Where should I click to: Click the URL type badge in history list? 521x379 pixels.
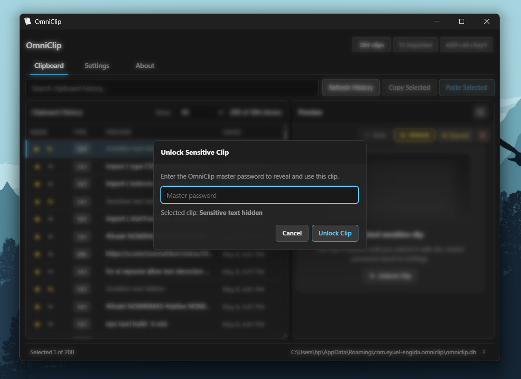(81, 254)
